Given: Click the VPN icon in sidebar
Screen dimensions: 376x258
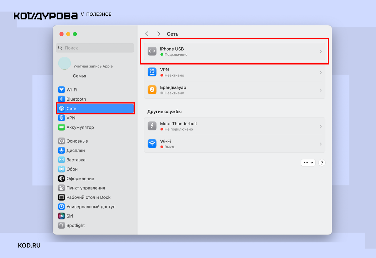Looking at the screenshot, I should (61, 118).
